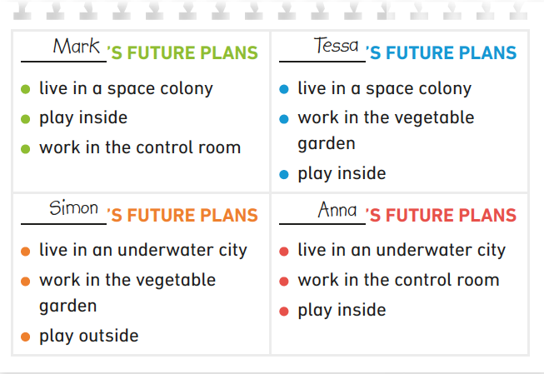Click the handwritten name Mark on the blank
Image resolution: width=544 pixels, height=374 pixels.
pyautogui.click(x=76, y=47)
